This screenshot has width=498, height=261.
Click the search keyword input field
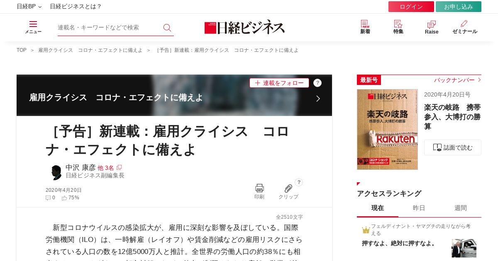109,27
